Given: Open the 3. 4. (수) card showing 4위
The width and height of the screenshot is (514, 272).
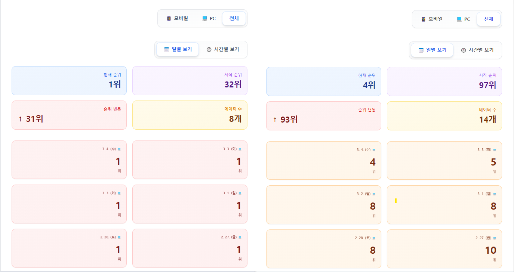Looking at the screenshot, I should (323, 160).
